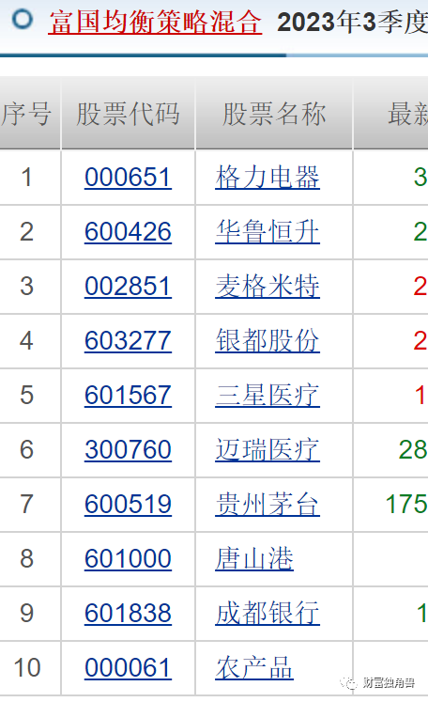Image resolution: width=428 pixels, height=702 pixels.
Task: Click row number 10 in 序号 column
Action: (x=27, y=667)
